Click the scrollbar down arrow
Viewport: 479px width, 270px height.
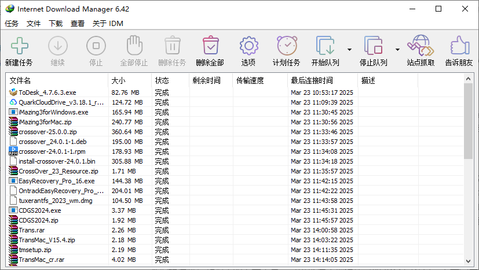pyautogui.click(x=469, y=261)
